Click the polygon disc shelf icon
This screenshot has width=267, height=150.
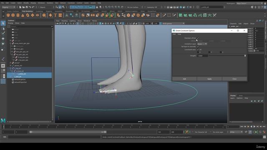pos(37,15)
